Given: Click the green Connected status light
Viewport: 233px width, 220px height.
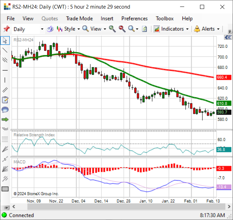Looking at the screenshot, I should (4, 215).
